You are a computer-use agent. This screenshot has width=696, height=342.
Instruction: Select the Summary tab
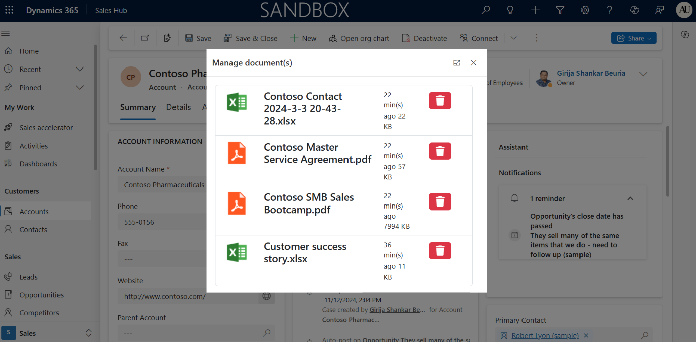138,107
